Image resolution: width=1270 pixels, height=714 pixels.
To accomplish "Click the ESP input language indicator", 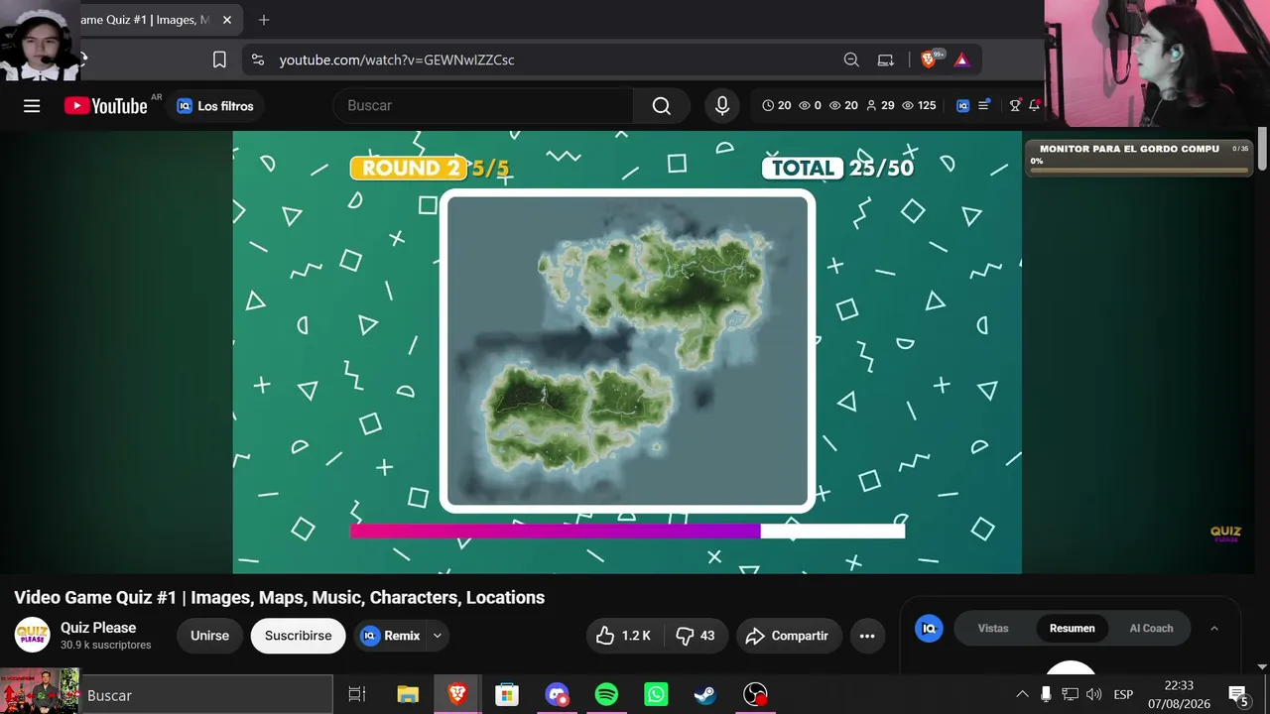I will point(1123,694).
